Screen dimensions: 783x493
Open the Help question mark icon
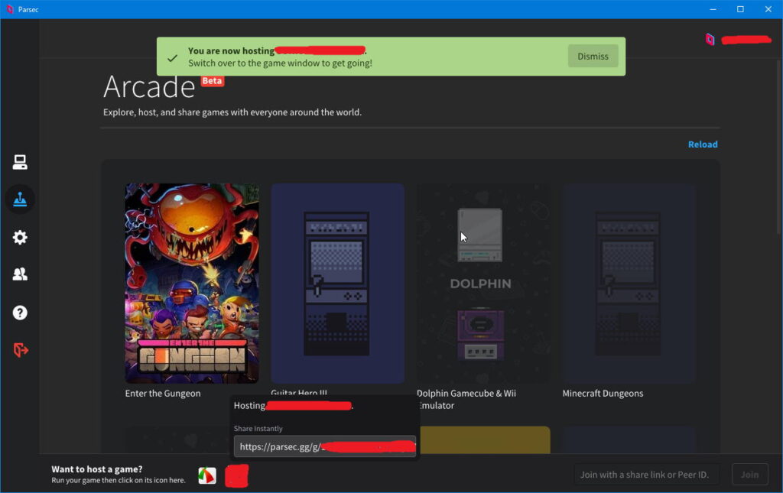pyautogui.click(x=20, y=313)
